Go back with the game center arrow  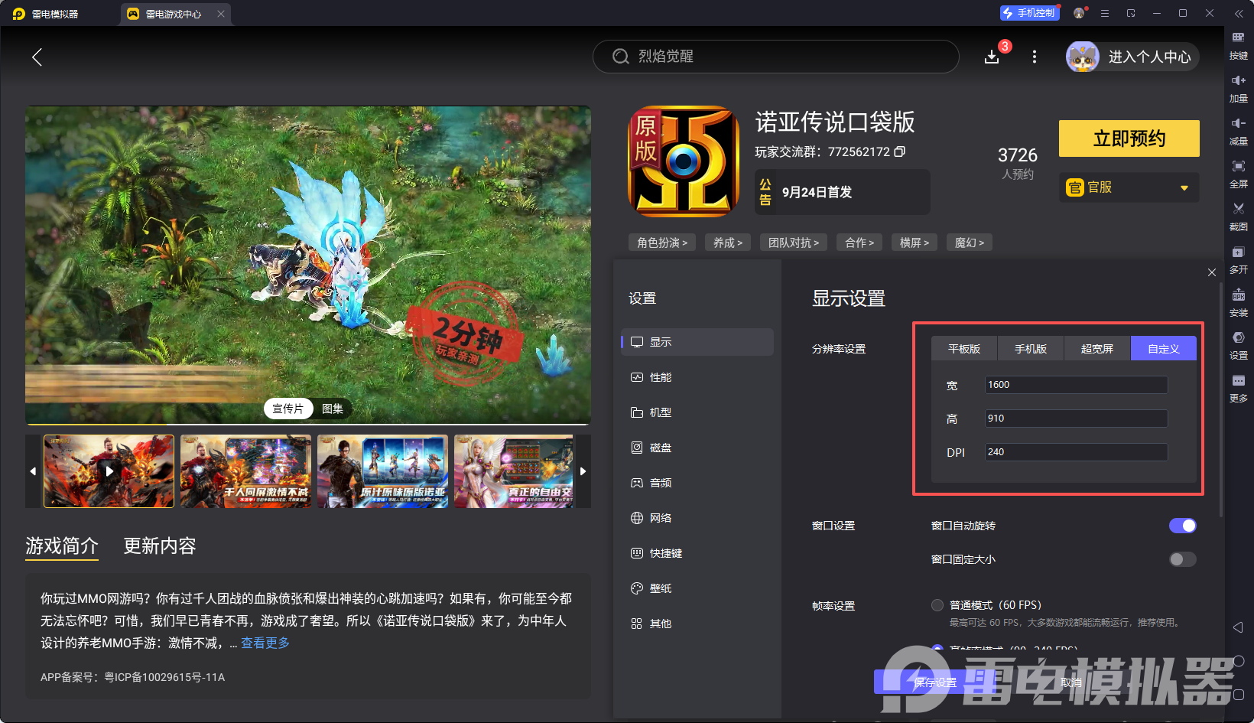[x=37, y=57]
